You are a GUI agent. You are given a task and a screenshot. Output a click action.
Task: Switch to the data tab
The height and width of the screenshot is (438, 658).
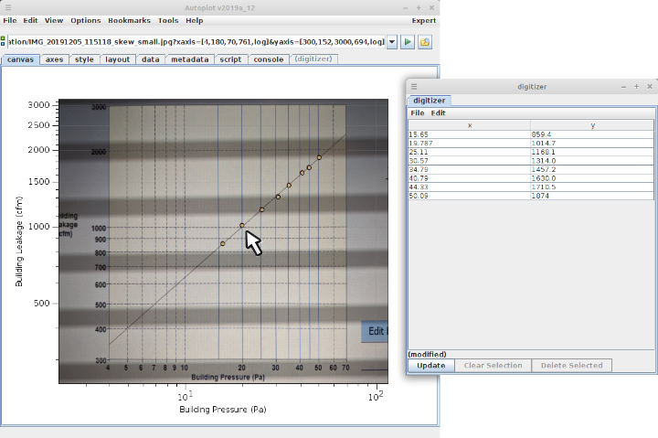click(x=150, y=59)
